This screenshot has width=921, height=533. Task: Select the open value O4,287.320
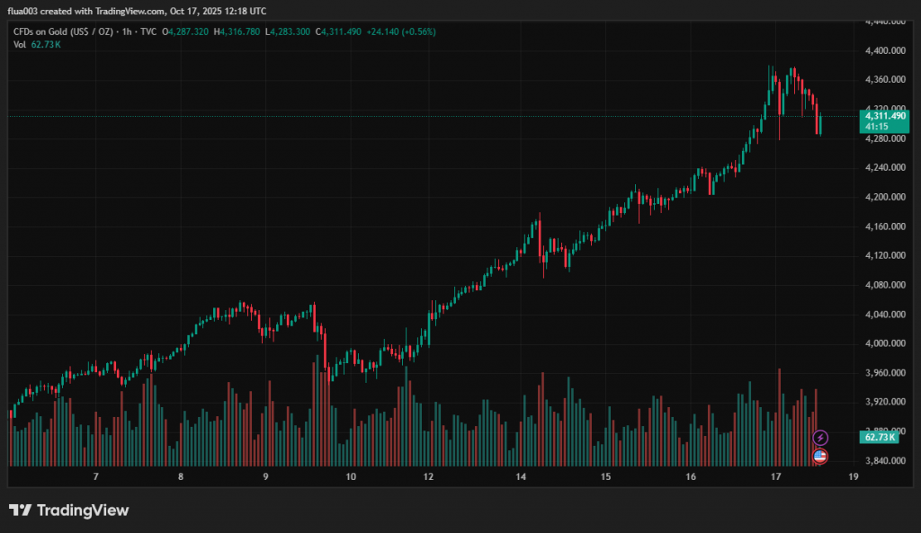[x=185, y=31]
